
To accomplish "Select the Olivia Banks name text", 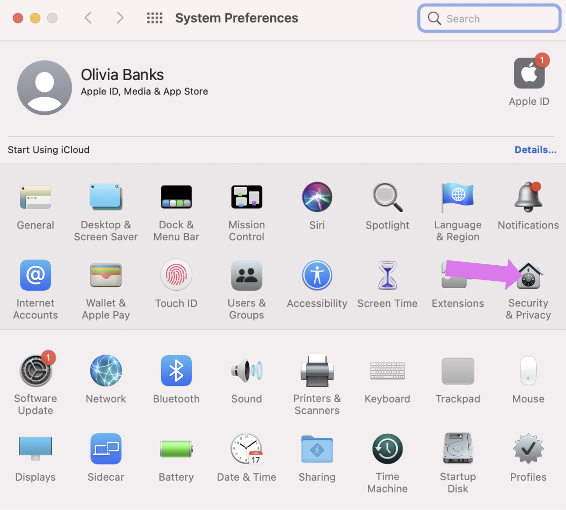I will pos(122,75).
